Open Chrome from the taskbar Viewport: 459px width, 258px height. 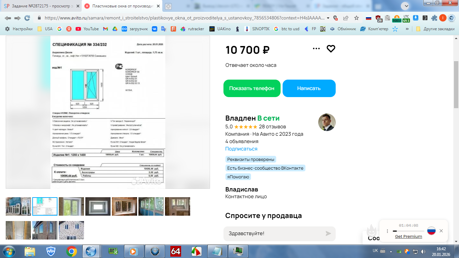[71, 251]
